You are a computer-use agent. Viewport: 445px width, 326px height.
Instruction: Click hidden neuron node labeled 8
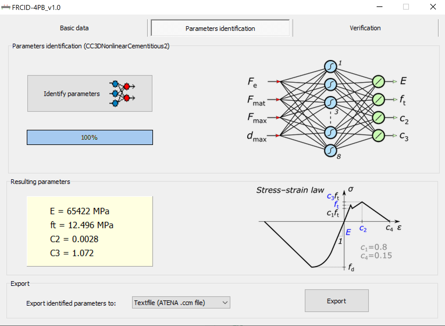point(330,150)
